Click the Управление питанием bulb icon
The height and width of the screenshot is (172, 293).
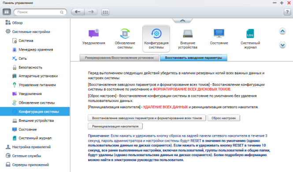[x=15, y=85]
